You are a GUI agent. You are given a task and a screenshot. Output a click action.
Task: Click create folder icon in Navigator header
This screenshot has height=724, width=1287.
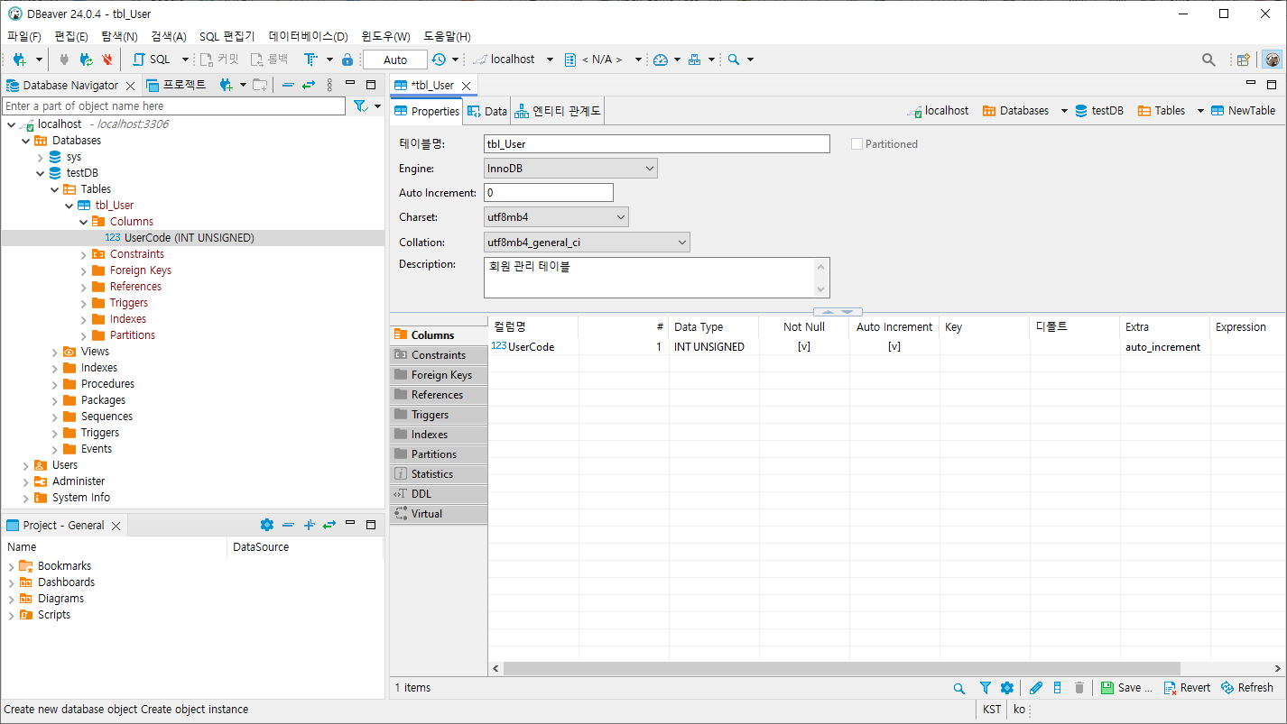260,85
